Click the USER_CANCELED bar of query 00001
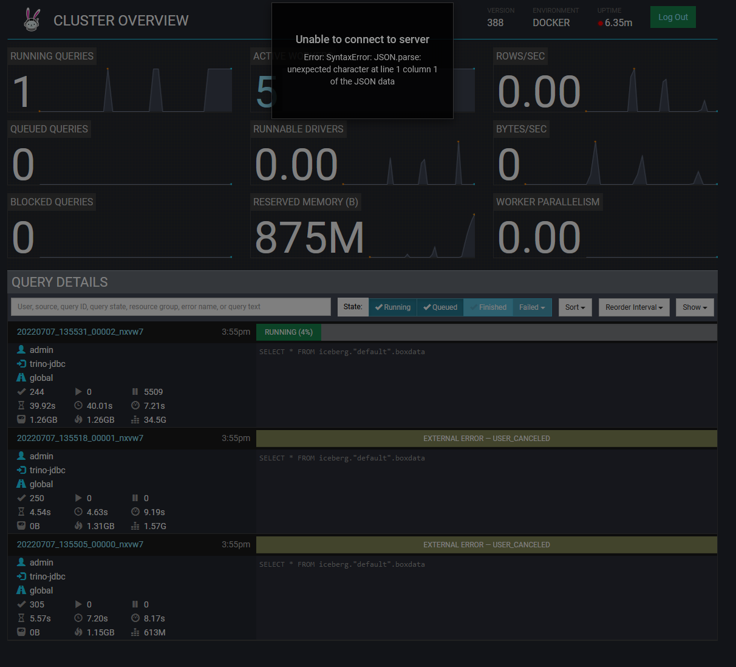Image resolution: width=736 pixels, height=667 pixels. click(x=486, y=439)
